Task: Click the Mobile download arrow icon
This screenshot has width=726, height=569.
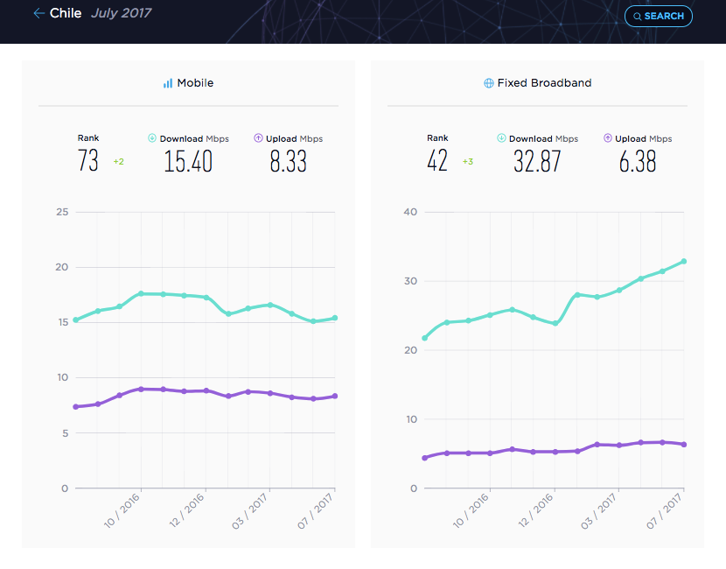Action: pos(152,137)
